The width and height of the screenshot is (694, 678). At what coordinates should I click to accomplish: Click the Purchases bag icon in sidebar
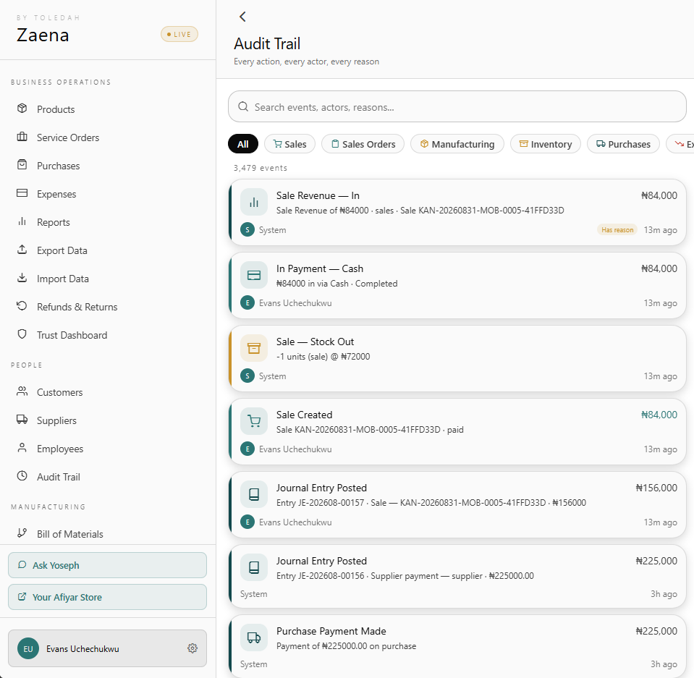pyautogui.click(x=22, y=165)
